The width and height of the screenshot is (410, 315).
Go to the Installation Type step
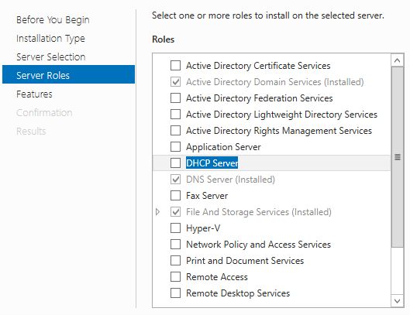click(x=50, y=39)
